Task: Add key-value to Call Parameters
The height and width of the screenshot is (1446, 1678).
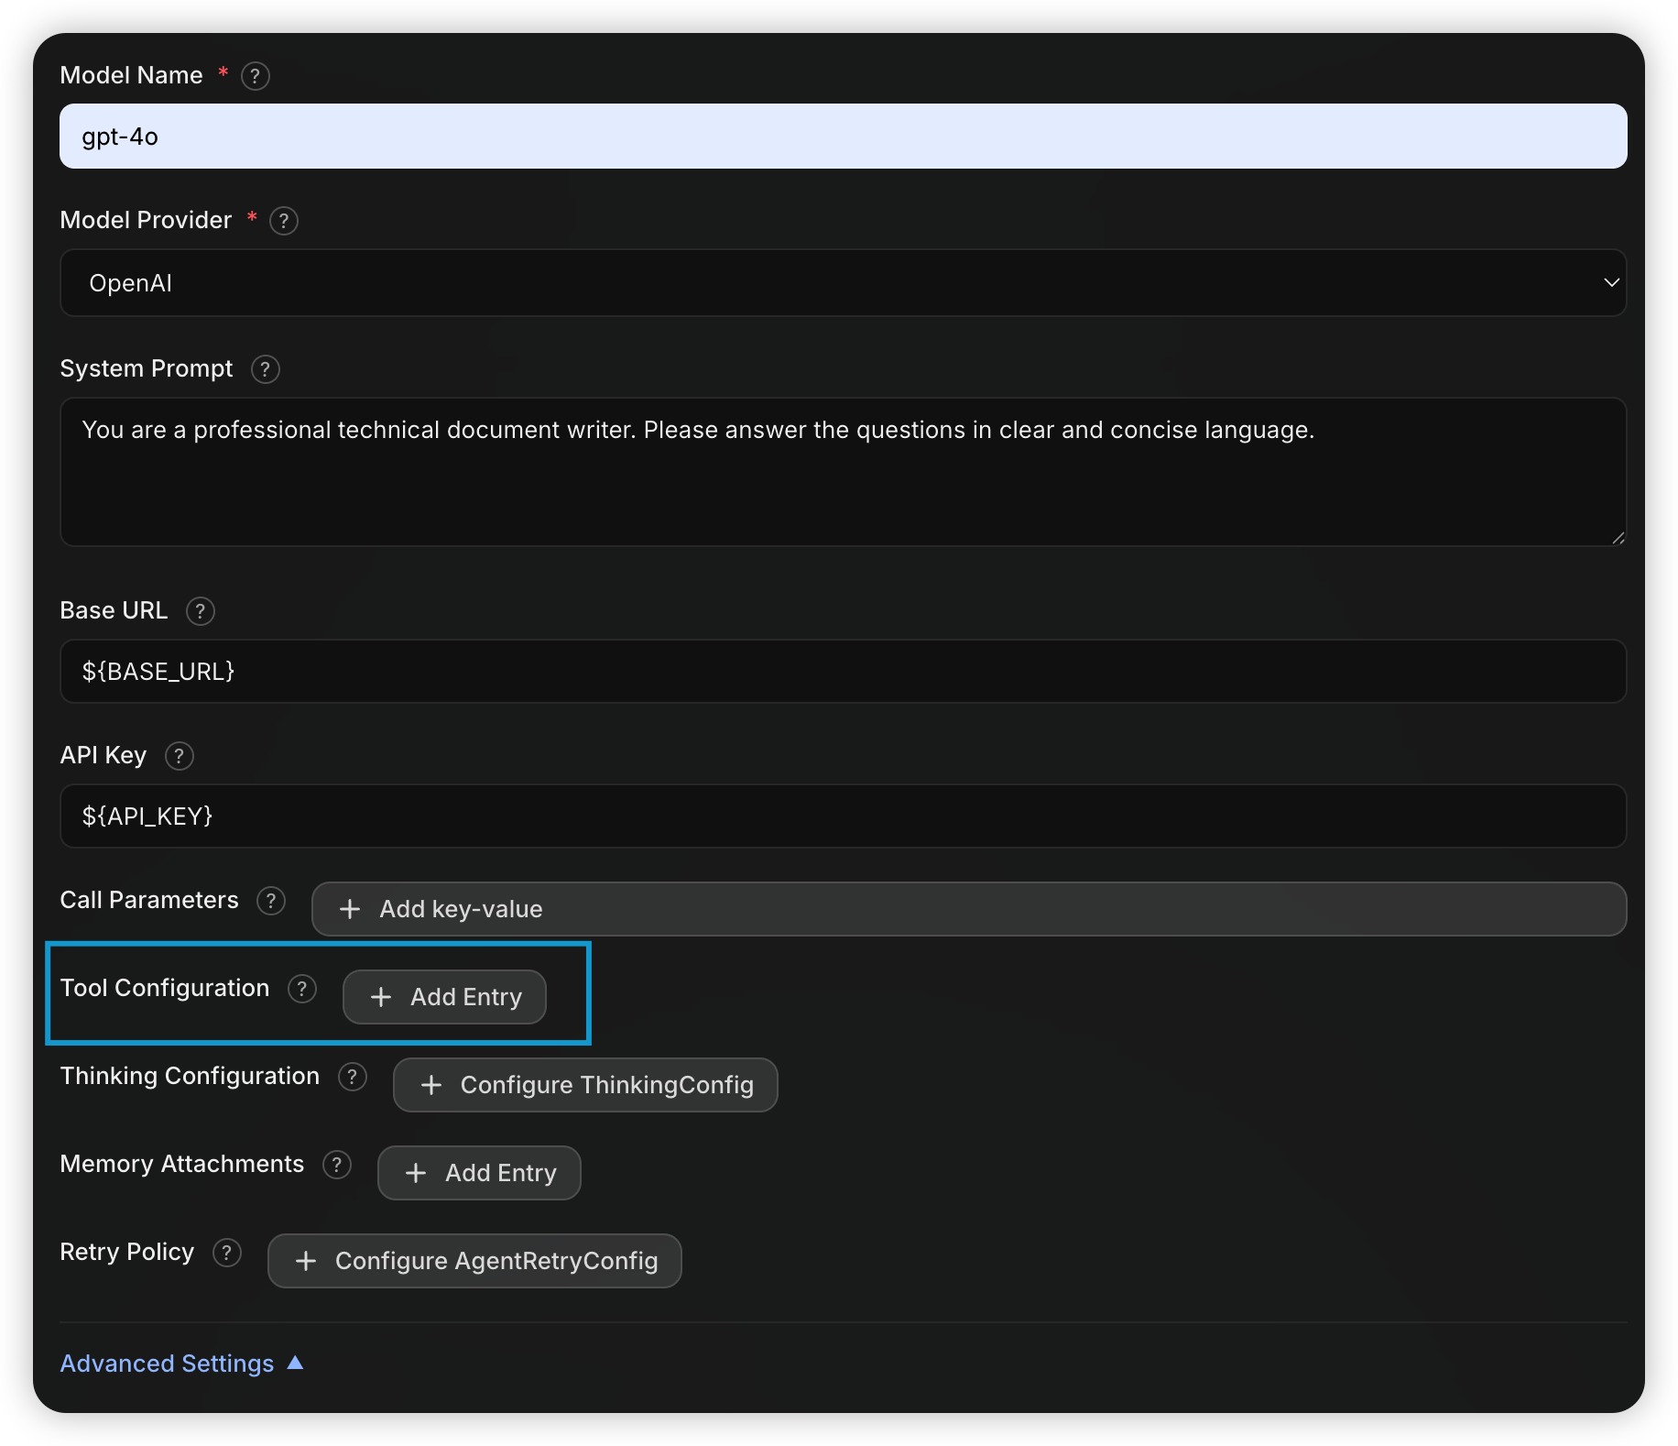Action: coord(969,909)
